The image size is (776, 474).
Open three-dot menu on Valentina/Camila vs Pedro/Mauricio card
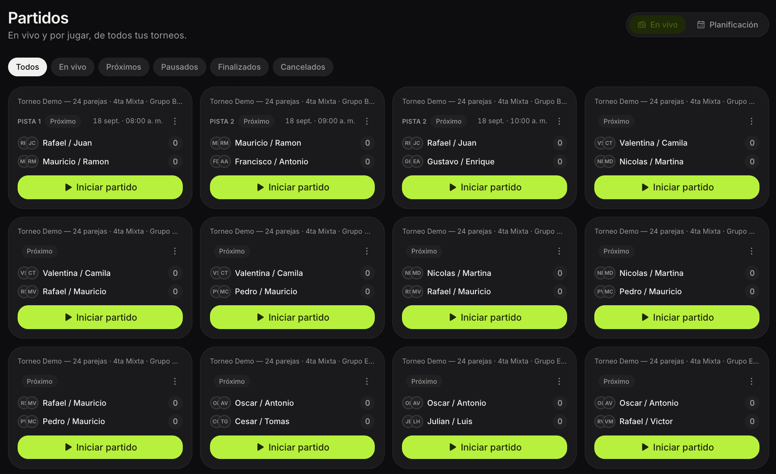coord(367,251)
